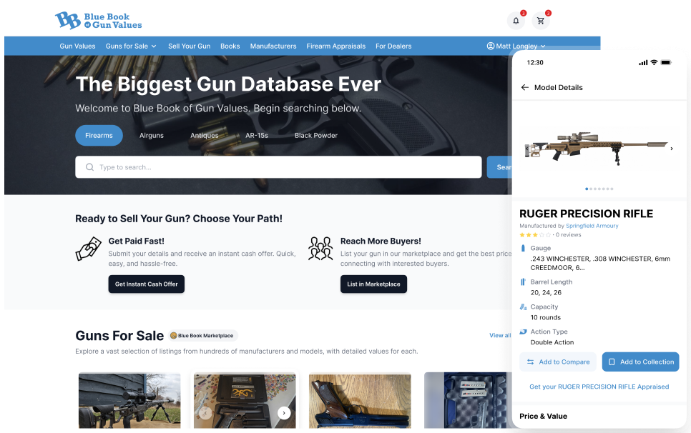Go to the Manufacturers menu item

273,46
